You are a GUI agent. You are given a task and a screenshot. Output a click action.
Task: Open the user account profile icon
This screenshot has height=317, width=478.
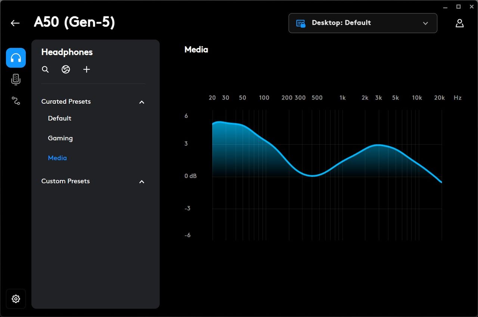460,23
